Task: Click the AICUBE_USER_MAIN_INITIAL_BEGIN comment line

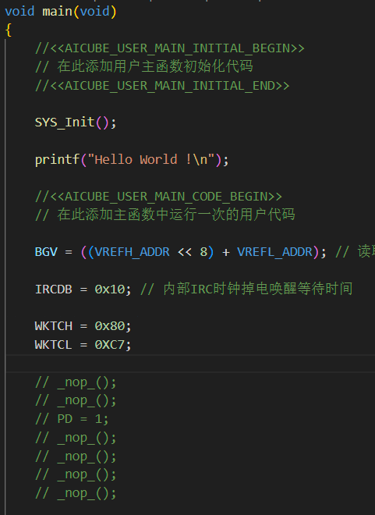Action: point(170,48)
